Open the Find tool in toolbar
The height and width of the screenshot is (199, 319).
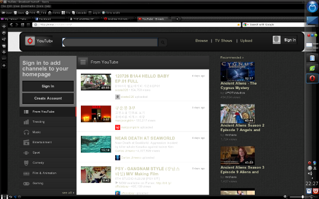coord(42,13)
